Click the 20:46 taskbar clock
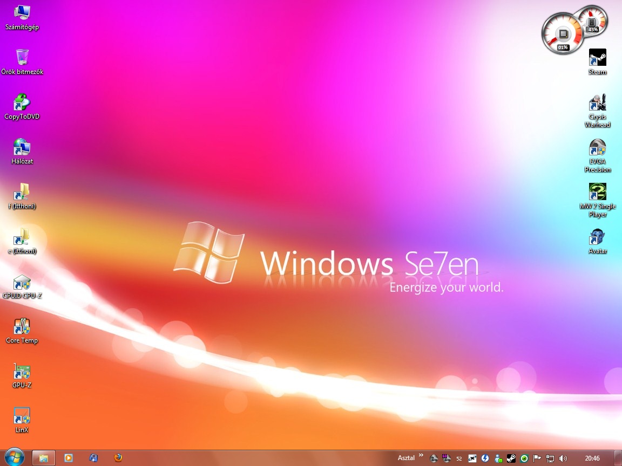 [592, 458]
